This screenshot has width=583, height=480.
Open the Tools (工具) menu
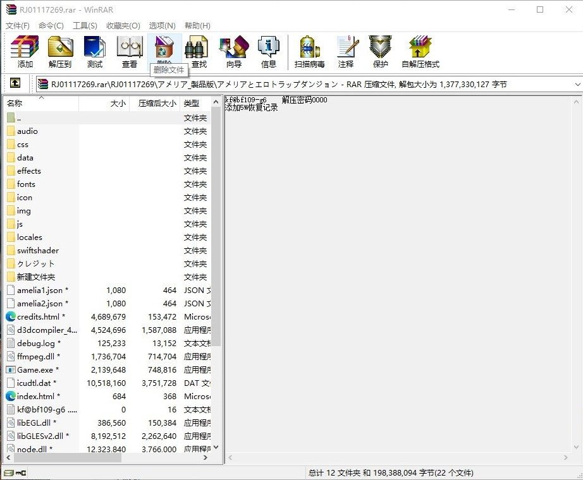click(85, 26)
